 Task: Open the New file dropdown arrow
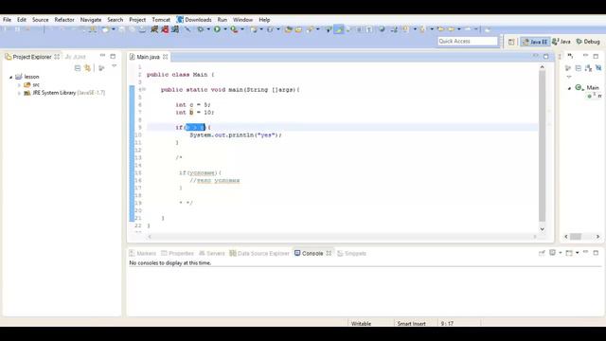point(113,29)
